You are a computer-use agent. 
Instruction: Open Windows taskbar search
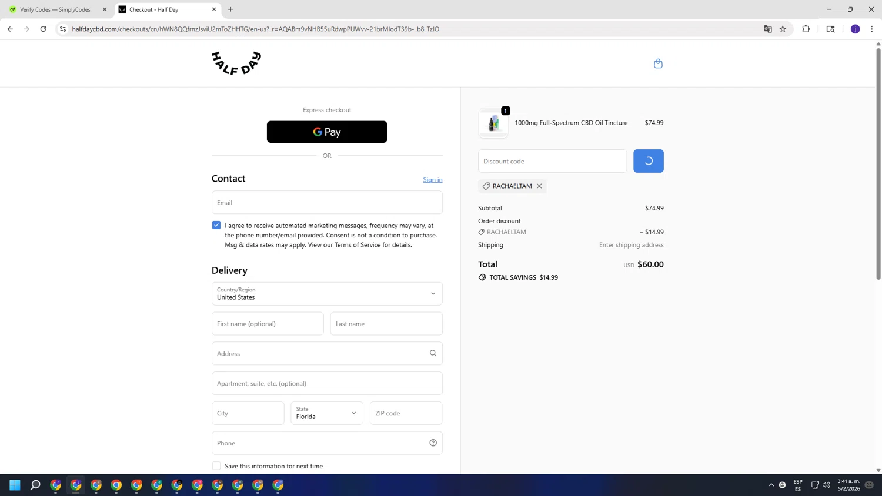(x=35, y=485)
